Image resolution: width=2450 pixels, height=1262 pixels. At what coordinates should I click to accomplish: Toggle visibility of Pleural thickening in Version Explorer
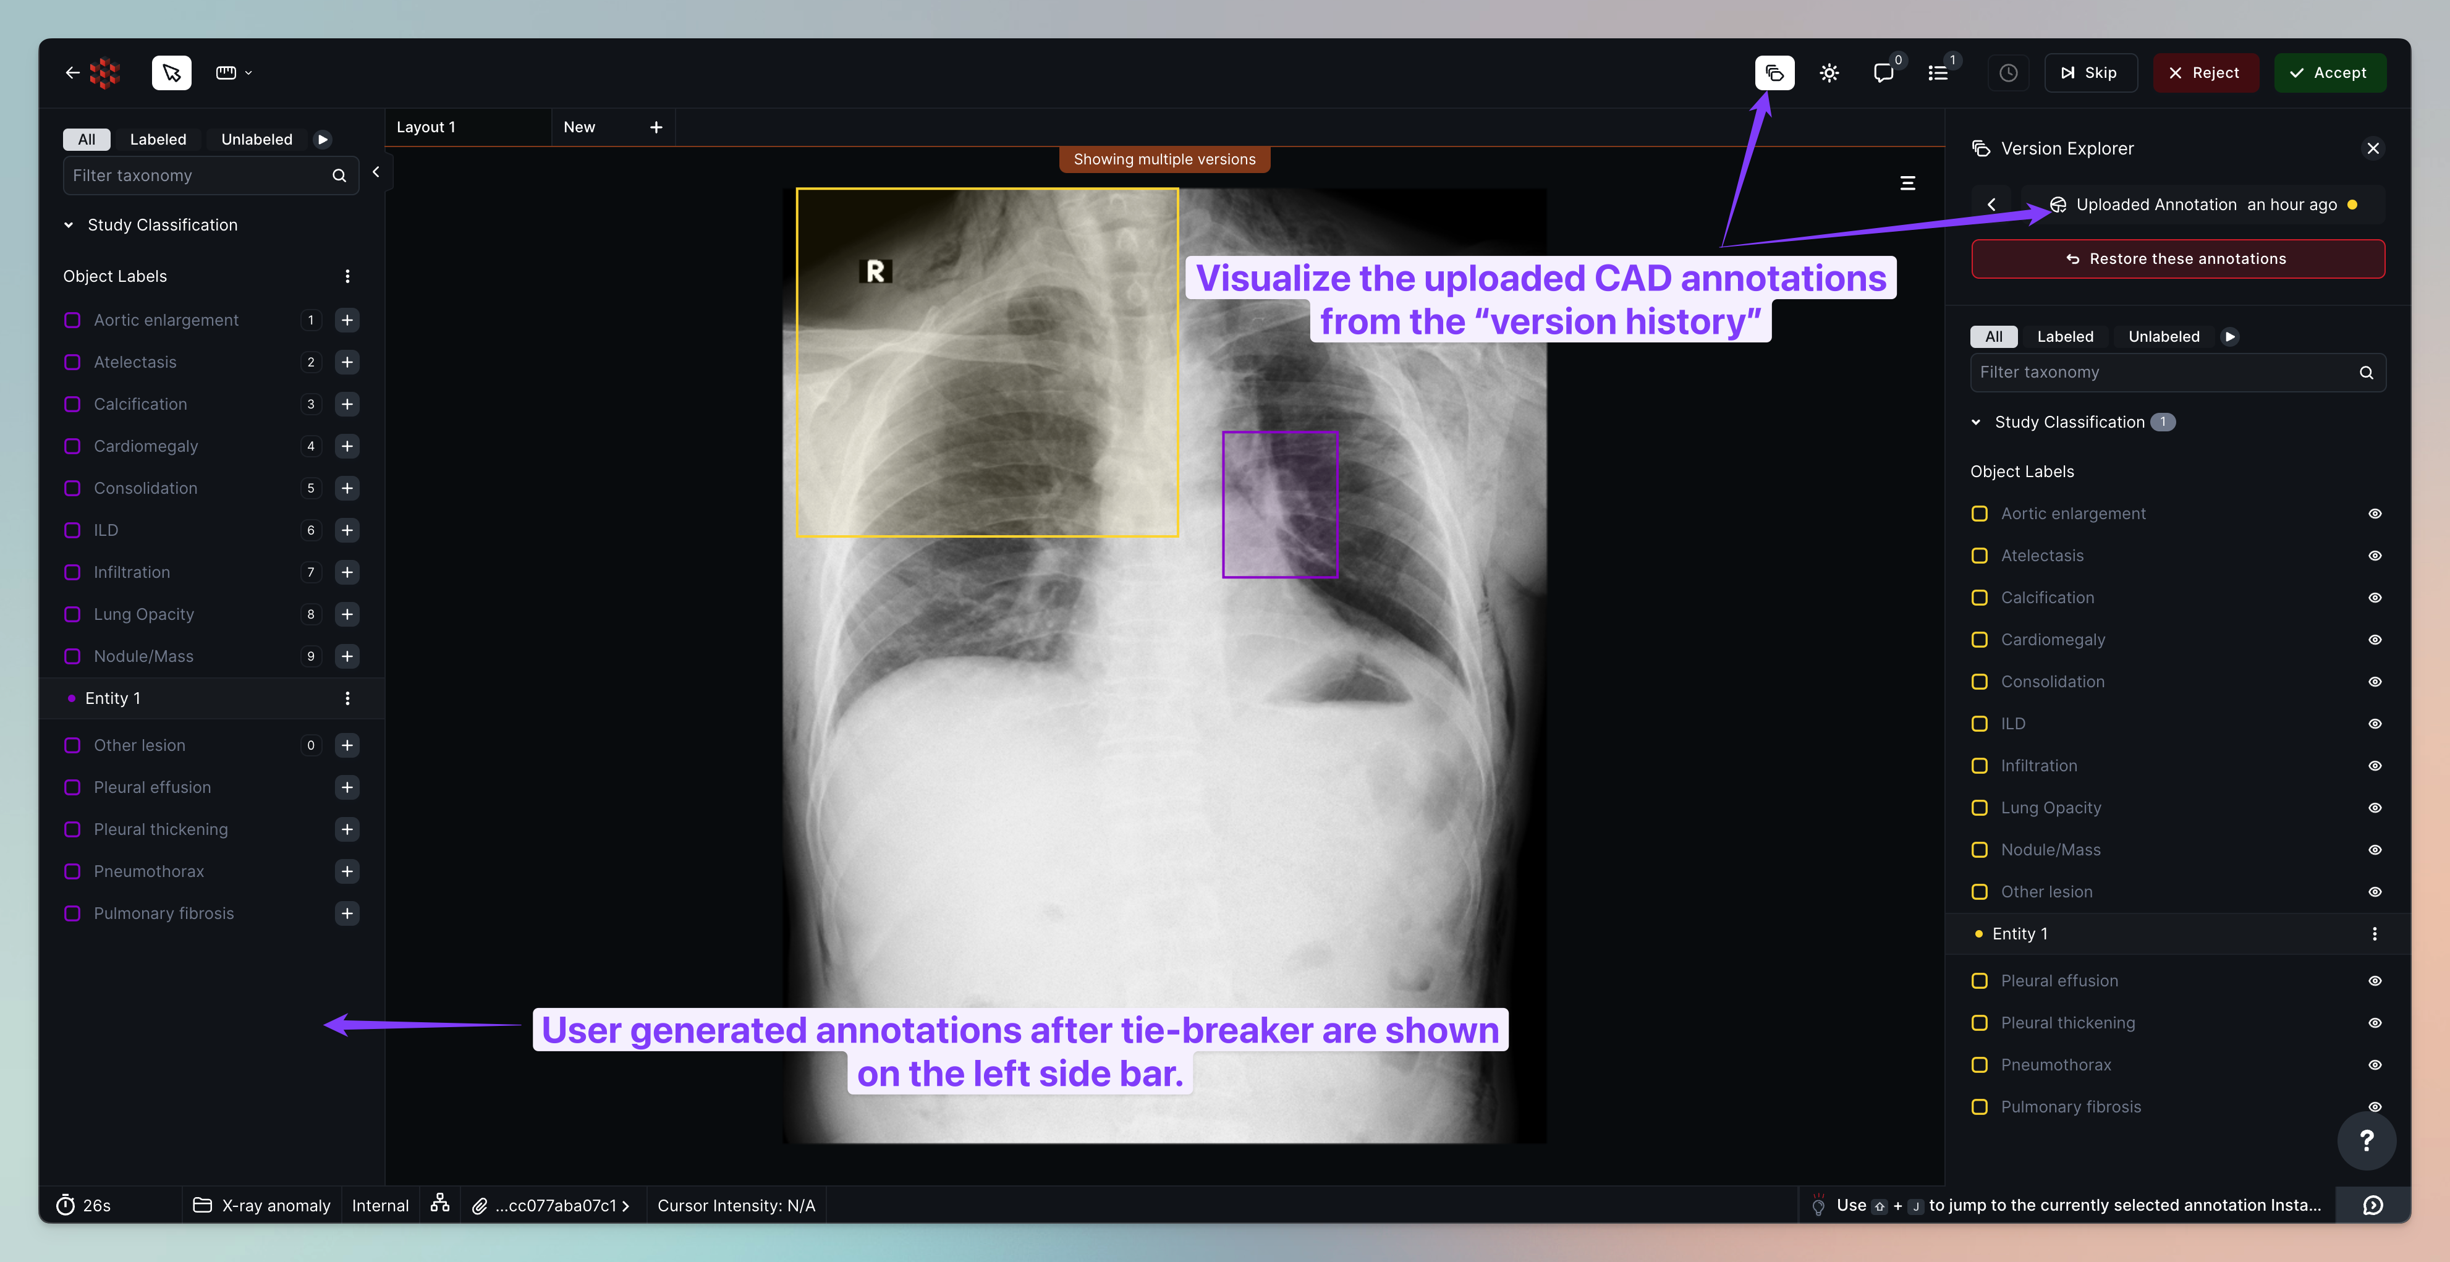(2374, 1023)
